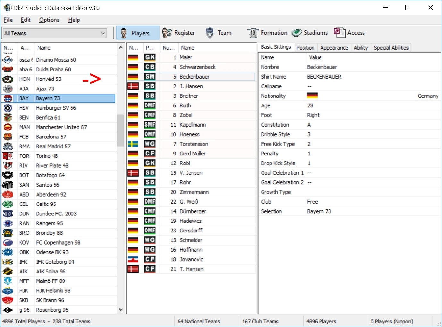Switch to the Special Abilities tab
The height and width of the screenshot is (327, 442).
(x=391, y=48)
